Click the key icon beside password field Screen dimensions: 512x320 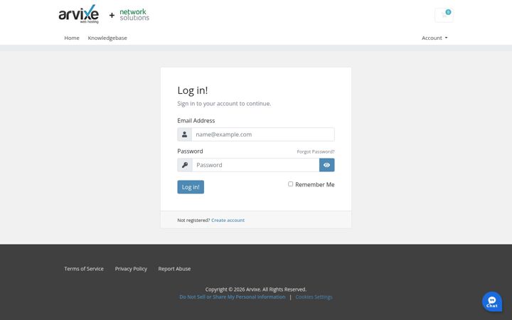point(185,165)
